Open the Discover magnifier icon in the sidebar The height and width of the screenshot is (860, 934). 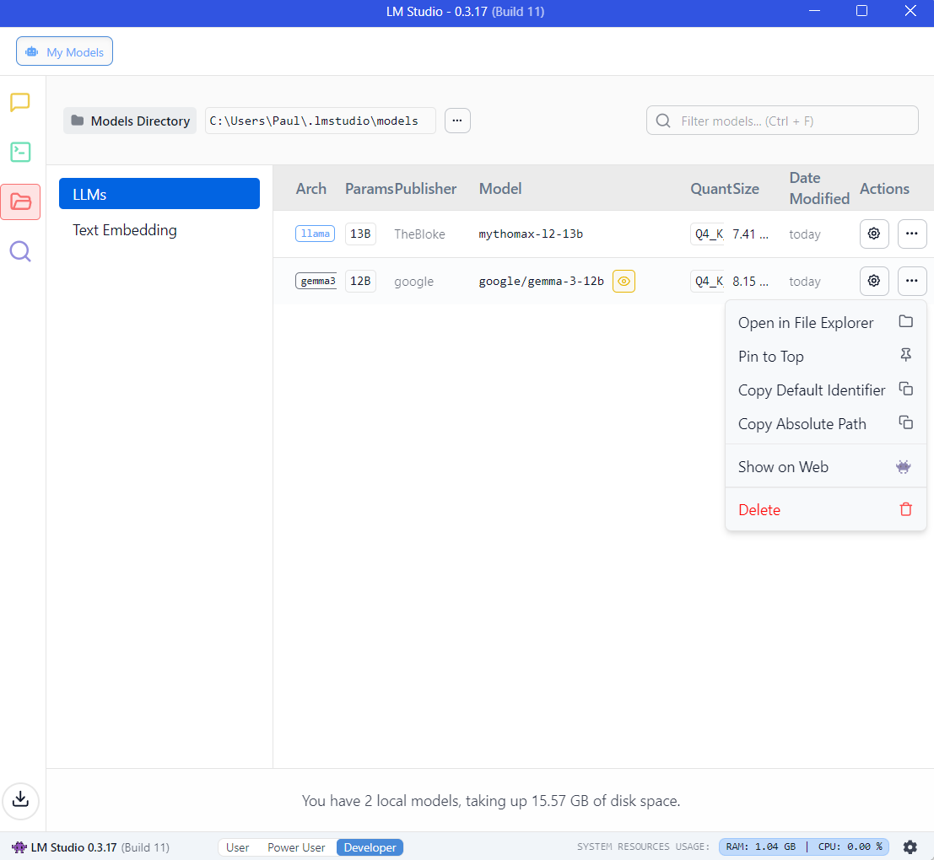point(20,251)
